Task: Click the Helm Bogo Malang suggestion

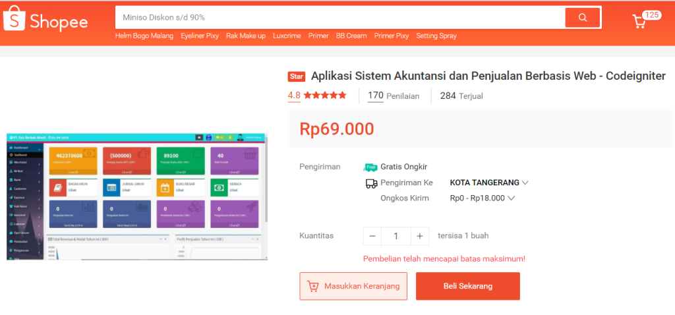Action: point(144,36)
